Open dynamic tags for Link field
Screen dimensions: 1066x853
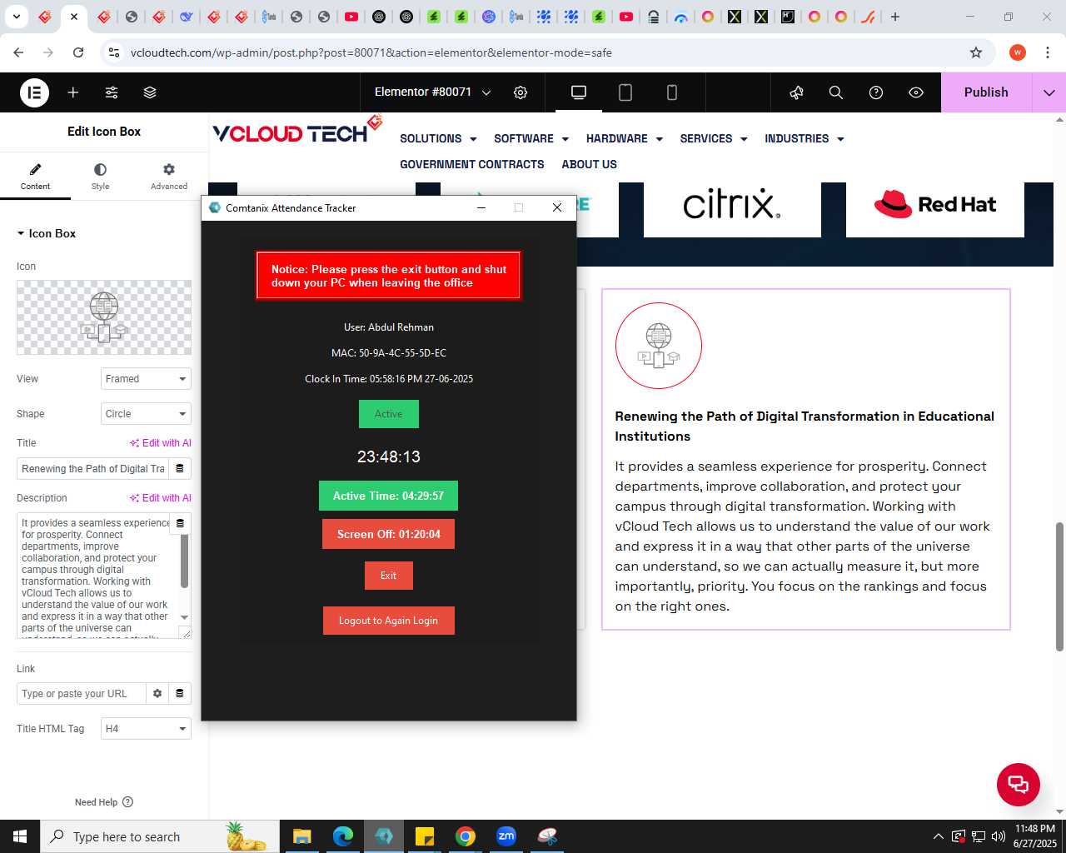click(180, 694)
